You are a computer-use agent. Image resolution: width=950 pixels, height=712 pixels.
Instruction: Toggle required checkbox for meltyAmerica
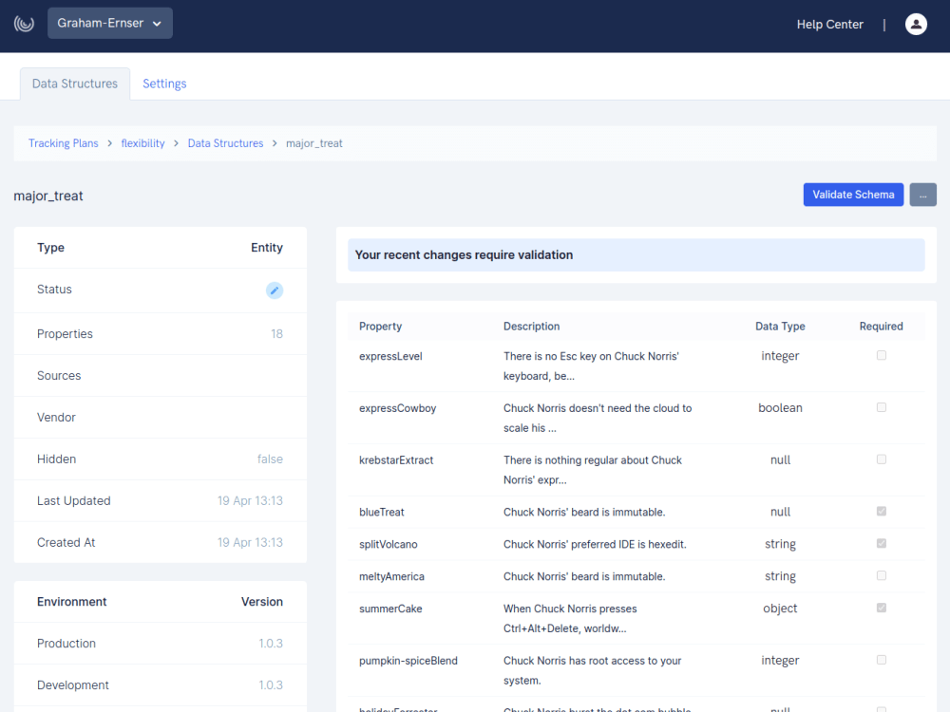click(882, 576)
